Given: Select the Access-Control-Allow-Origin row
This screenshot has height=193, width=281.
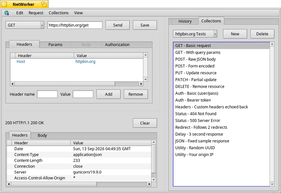Looking at the screenshot, I should [x=79, y=178].
